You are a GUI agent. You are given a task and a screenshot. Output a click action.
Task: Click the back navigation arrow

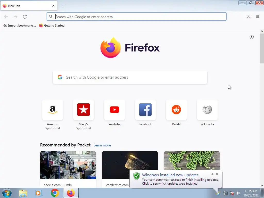[x=6, y=17]
